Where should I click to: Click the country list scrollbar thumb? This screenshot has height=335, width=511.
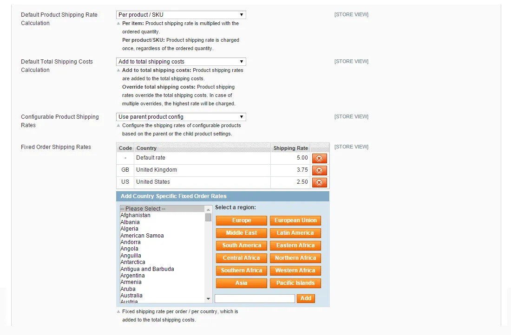pyautogui.click(x=208, y=218)
